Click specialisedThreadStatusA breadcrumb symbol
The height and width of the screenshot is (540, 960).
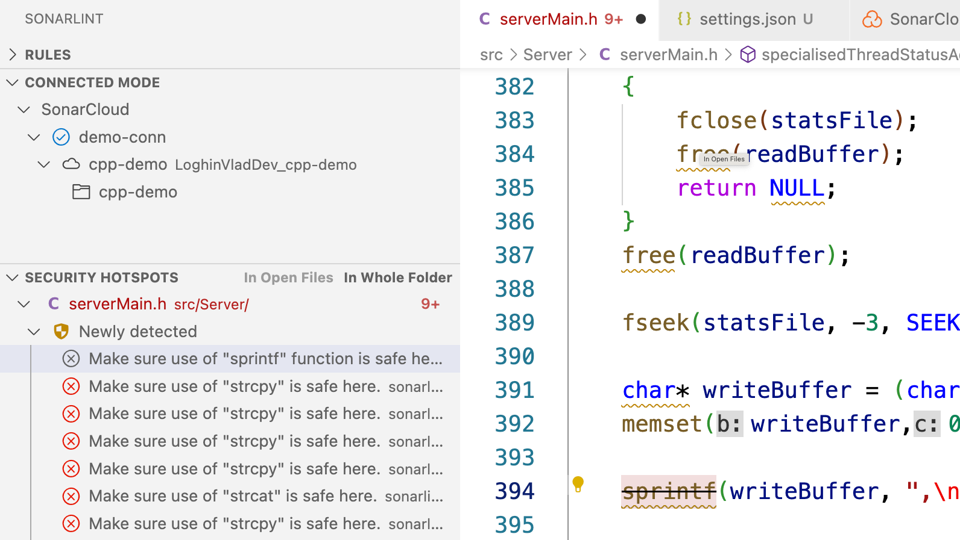(861, 55)
